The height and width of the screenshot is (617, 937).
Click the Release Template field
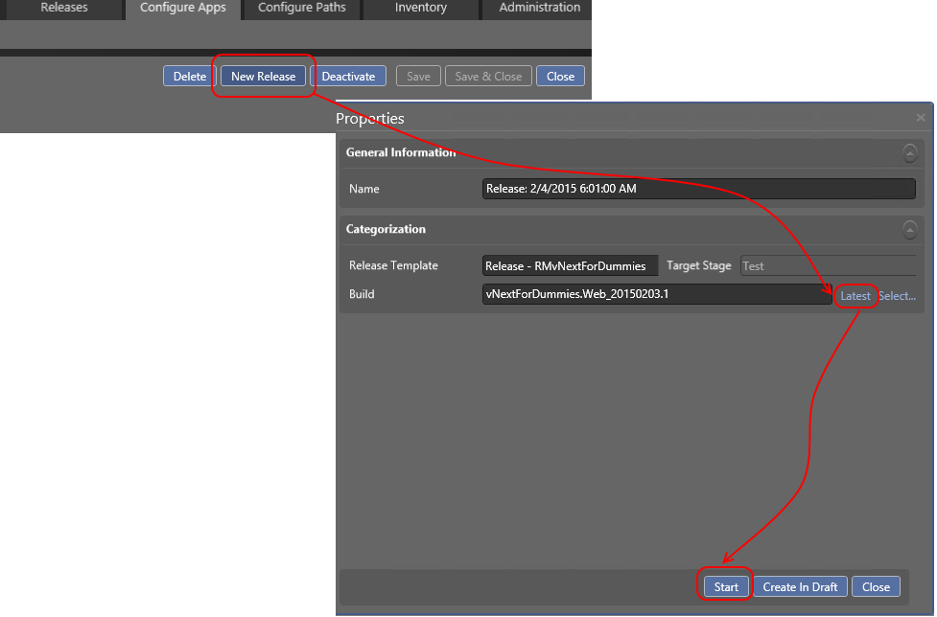coord(571,265)
